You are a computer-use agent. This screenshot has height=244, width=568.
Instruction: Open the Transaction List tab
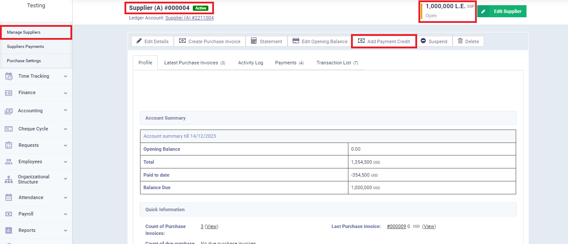pos(337,63)
